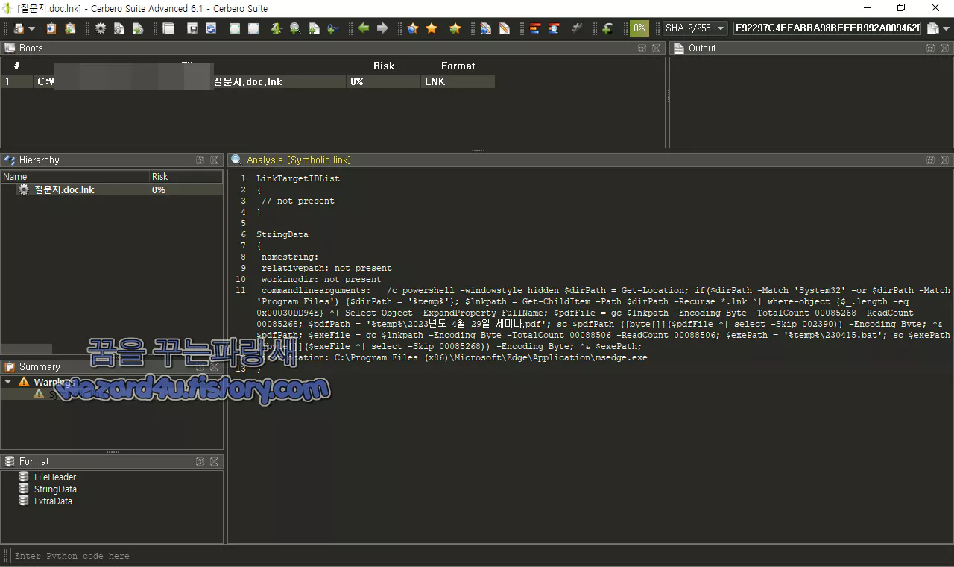The width and height of the screenshot is (954, 567).
Task: Click the Hierarchy horizontal scrollbar
Action: (x=26, y=349)
